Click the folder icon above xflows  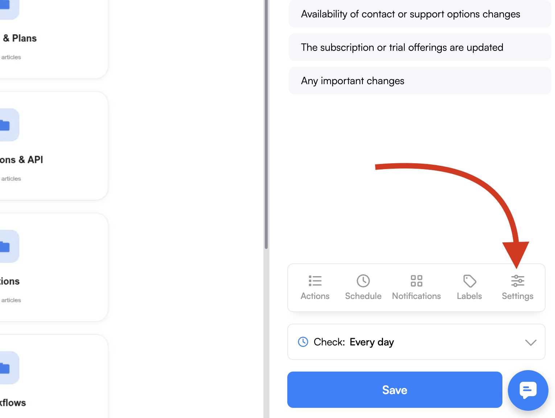[x=5, y=368]
